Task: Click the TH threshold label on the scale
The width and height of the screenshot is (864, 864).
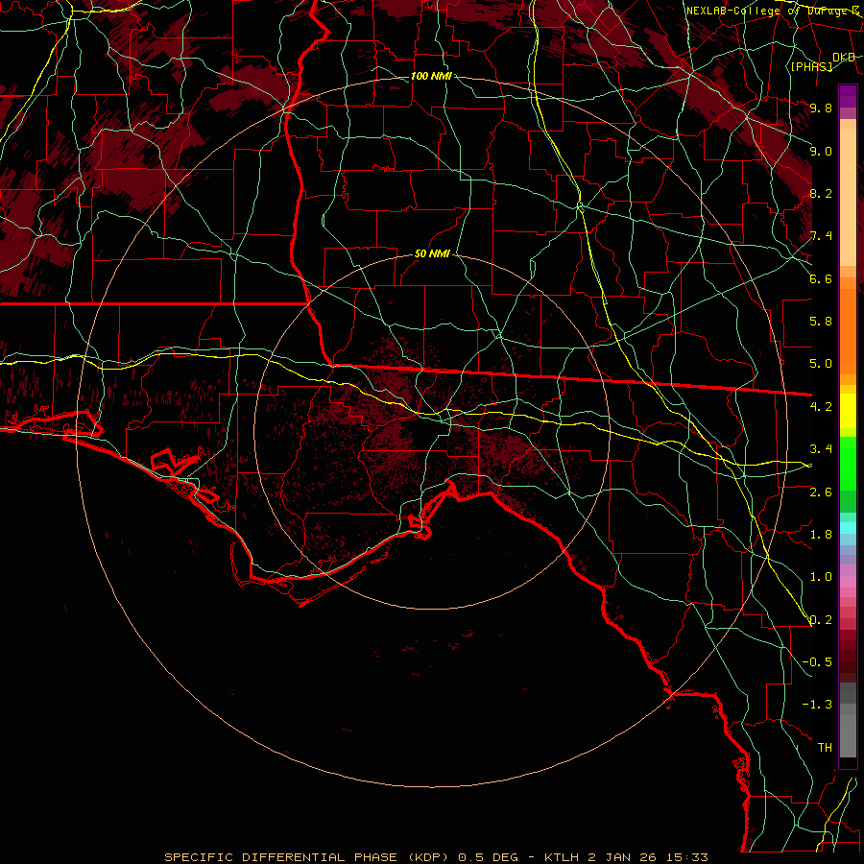Action: (825, 748)
